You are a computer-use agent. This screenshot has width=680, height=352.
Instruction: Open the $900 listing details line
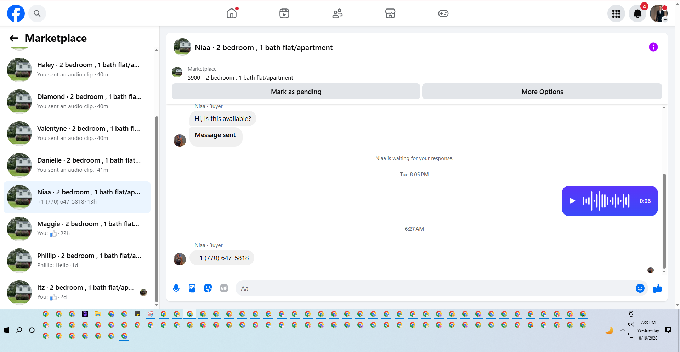point(240,78)
